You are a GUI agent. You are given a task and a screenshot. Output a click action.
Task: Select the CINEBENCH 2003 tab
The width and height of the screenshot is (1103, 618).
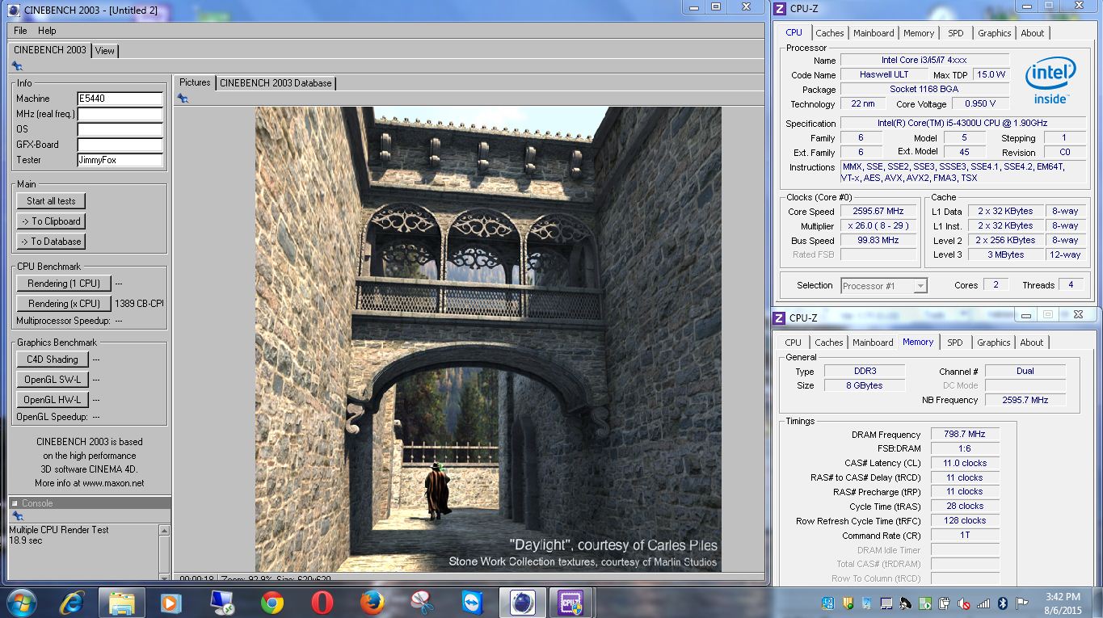50,49
